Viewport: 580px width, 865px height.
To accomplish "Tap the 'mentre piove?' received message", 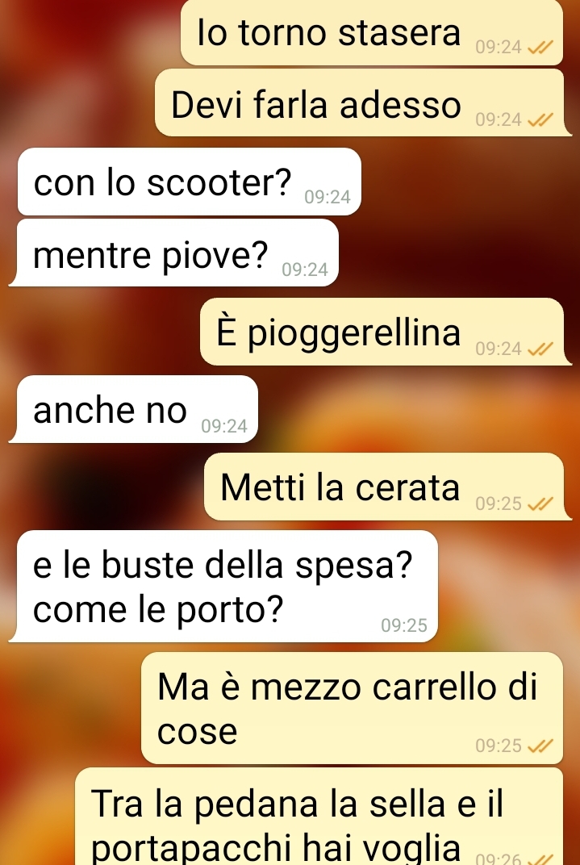I will click(173, 253).
